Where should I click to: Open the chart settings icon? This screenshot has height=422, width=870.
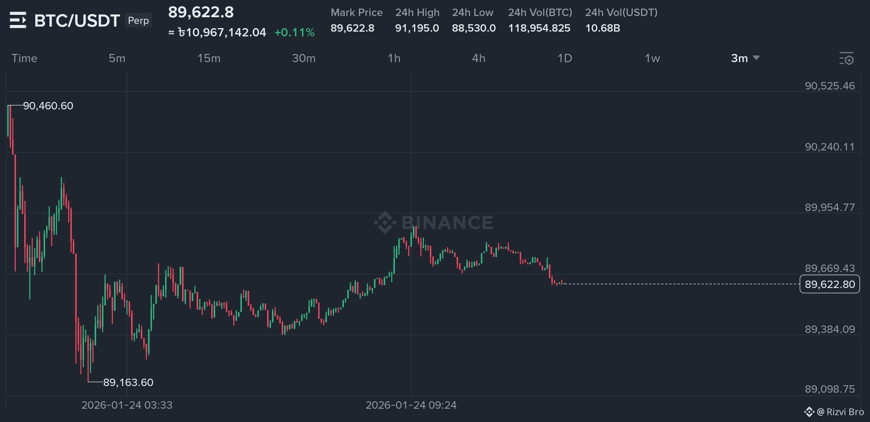(x=846, y=59)
